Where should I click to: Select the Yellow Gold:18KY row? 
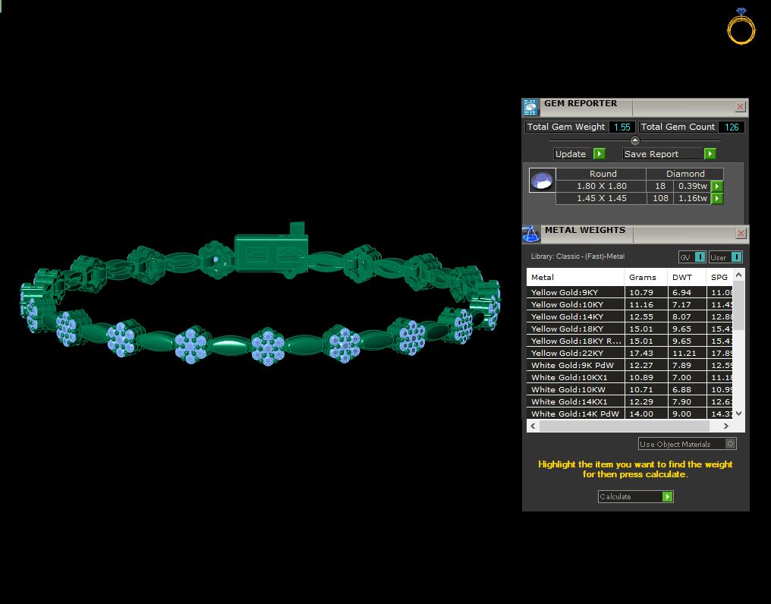630,329
